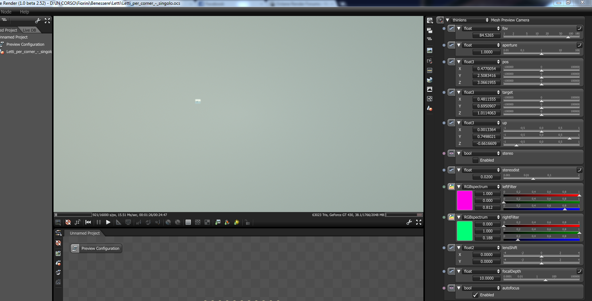This screenshot has height=301, width=592.
Task: Click the fine checkerboard background icon
Action: coord(188,222)
